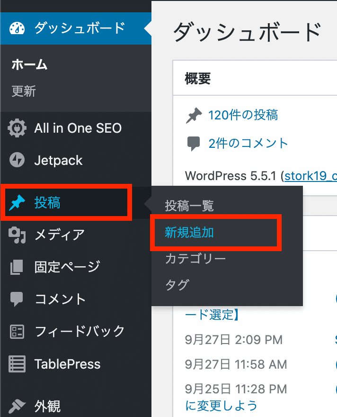Open the stork19 theme link
Viewport: 337px width, 417px height.
pyautogui.click(x=310, y=176)
